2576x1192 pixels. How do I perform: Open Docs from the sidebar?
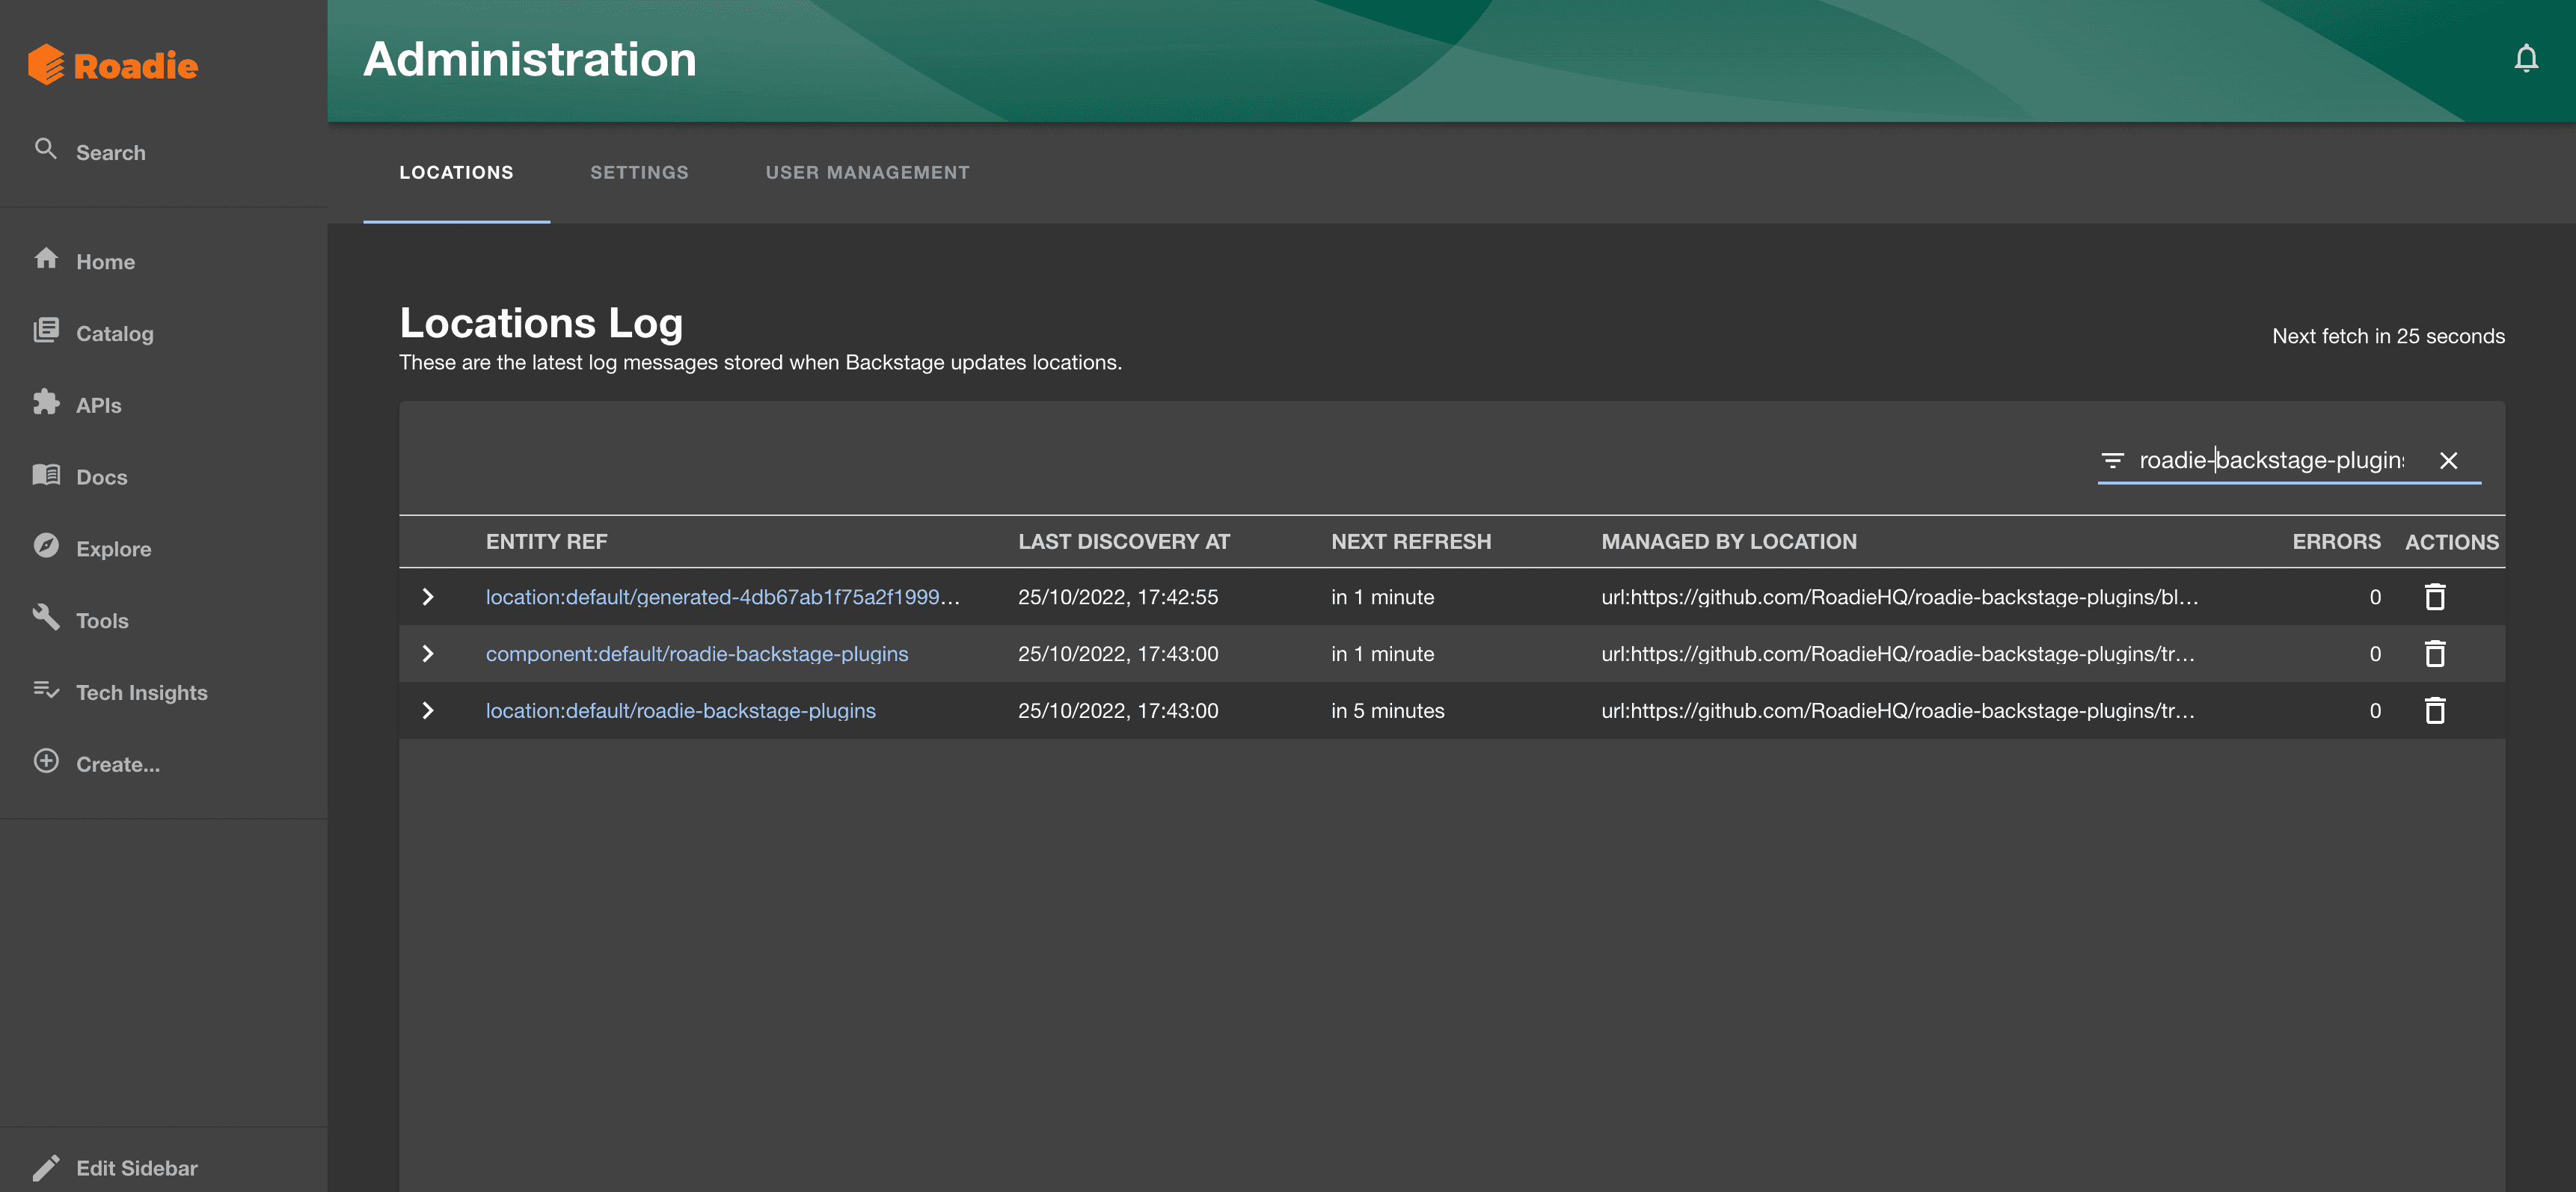click(x=102, y=477)
